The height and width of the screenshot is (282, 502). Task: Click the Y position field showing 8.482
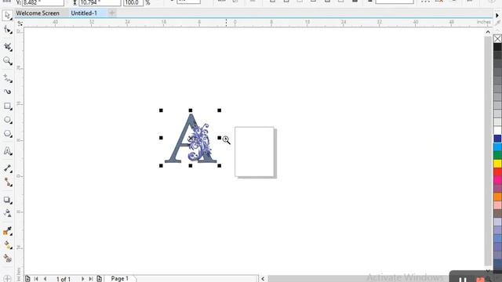coord(43,2)
